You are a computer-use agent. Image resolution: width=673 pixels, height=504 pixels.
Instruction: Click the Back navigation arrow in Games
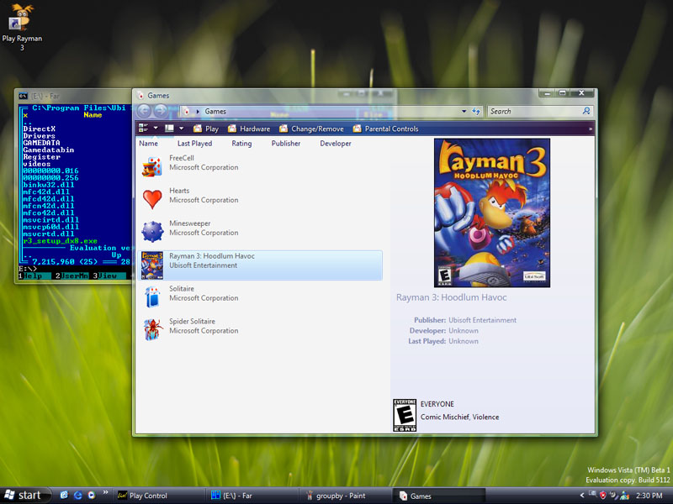click(x=144, y=111)
